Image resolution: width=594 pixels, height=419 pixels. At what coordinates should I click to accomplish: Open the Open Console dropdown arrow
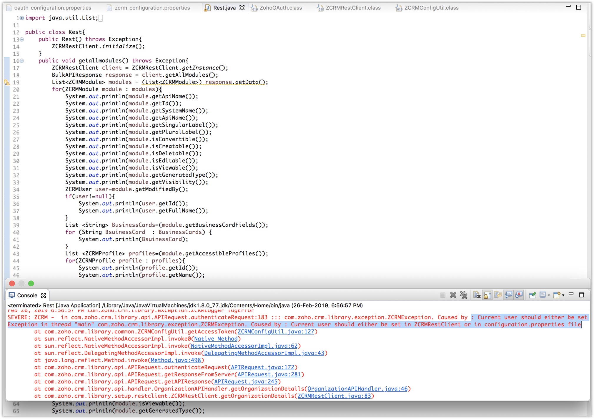(563, 295)
